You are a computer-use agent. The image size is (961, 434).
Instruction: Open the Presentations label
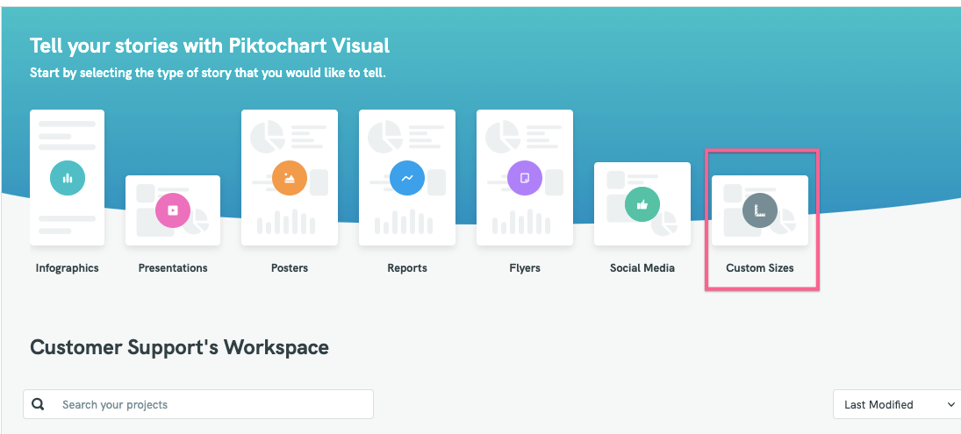pyautogui.click(x=173, y=268)
